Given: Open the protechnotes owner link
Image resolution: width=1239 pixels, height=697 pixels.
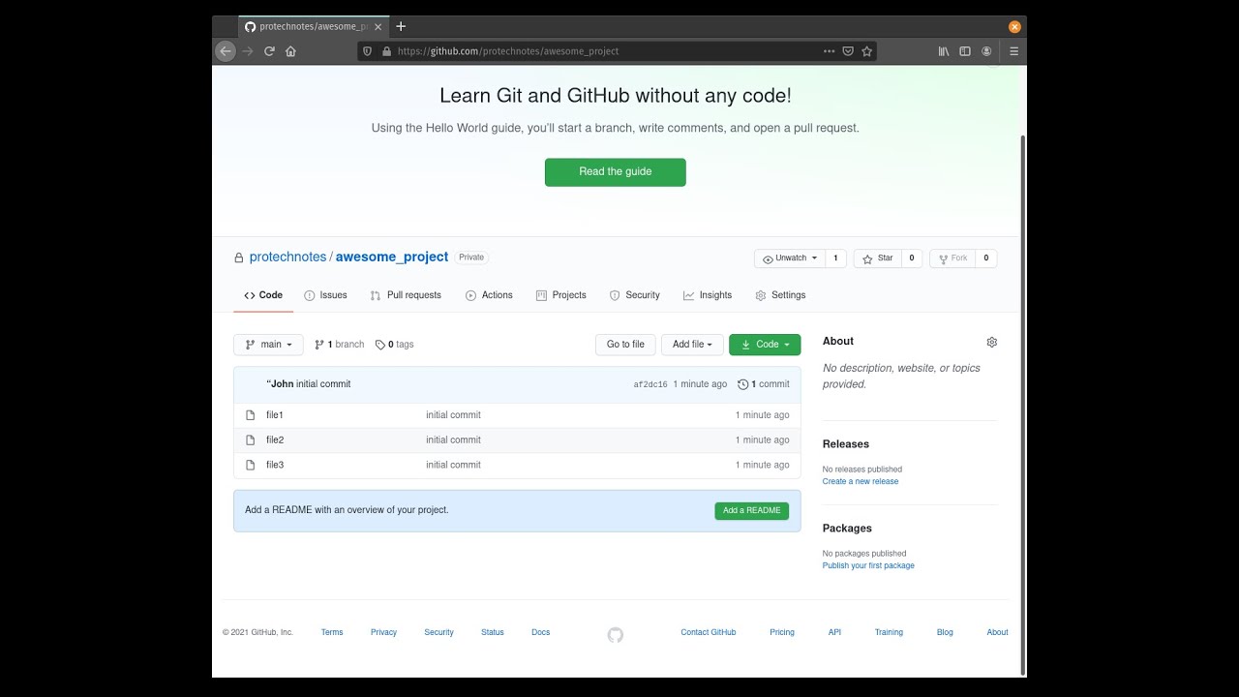Looking at the screenshot, I should tap(287, 258).
